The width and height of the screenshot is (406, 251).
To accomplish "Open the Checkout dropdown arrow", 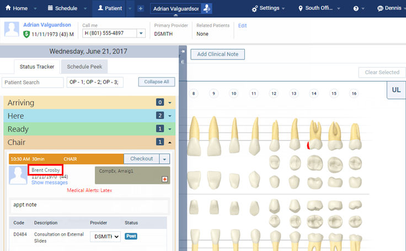I will click(164, 159).
